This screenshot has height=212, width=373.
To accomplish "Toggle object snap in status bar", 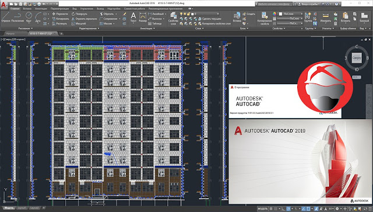I will point(308,209).
